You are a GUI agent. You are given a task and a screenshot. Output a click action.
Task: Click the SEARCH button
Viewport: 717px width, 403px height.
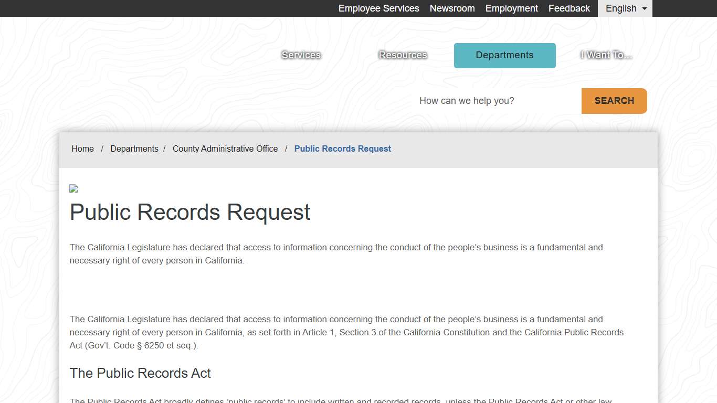click(614, 101)
